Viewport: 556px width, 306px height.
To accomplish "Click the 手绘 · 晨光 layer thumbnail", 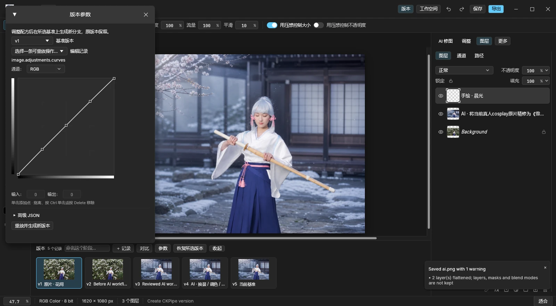I will coord(453,96).
